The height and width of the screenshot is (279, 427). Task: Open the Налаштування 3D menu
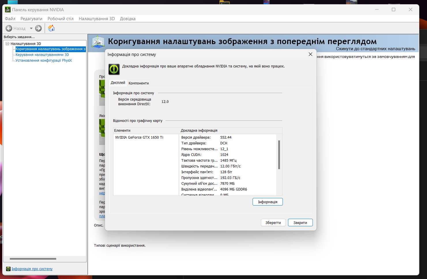(x=97, y=19)
